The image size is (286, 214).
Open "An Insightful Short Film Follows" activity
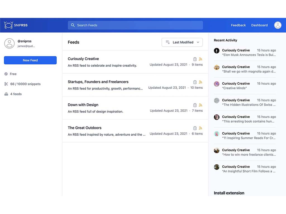pyautogui.click(x=249, y=171)
